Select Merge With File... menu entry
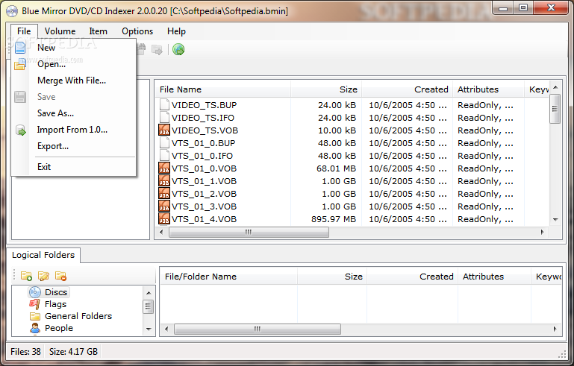 74,81
